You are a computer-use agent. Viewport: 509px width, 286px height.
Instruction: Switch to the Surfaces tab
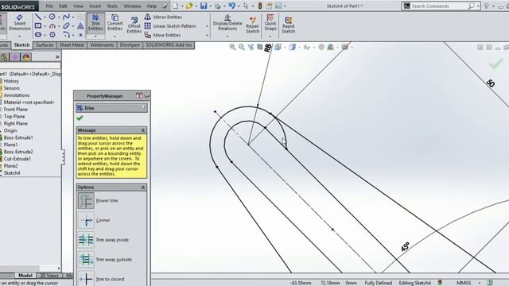click(45, 45)
